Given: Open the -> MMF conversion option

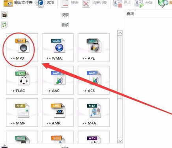Looking at the screenshot, I should click(22, 113).
